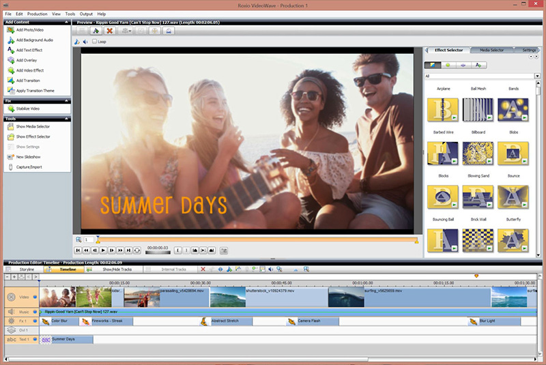Collapse the Tools panel section
This screenshot has height=365, width=546.
point(67,119)
